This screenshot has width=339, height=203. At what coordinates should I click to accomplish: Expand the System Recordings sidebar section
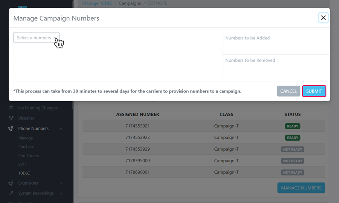[x=61, y=194]
